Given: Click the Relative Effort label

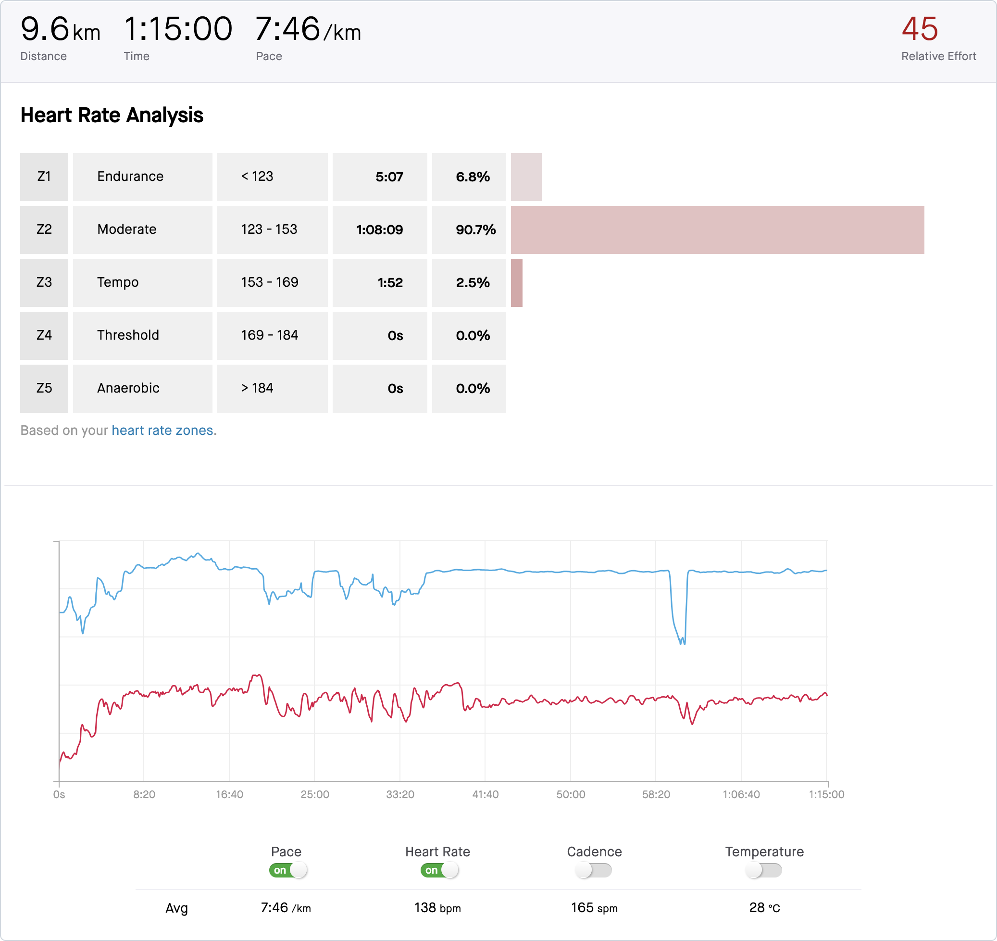Looking at the screenshot, I should click(938, 56).
